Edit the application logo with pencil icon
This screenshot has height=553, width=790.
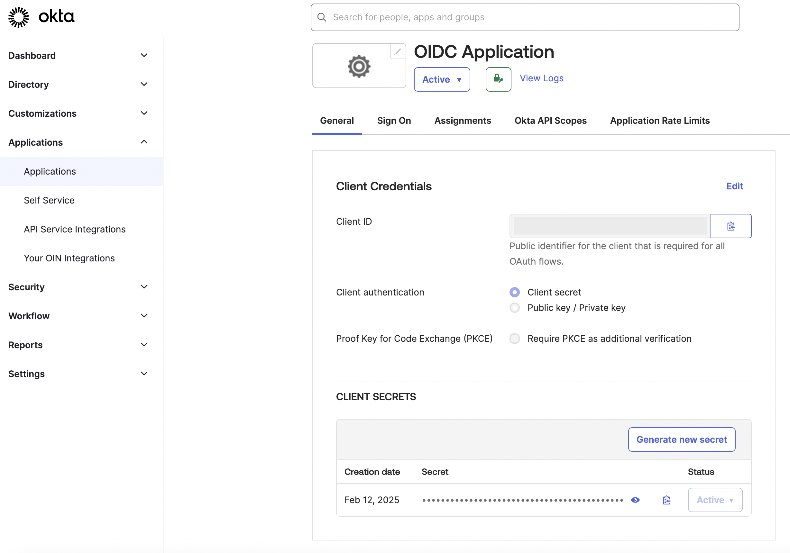click(398, 51)
